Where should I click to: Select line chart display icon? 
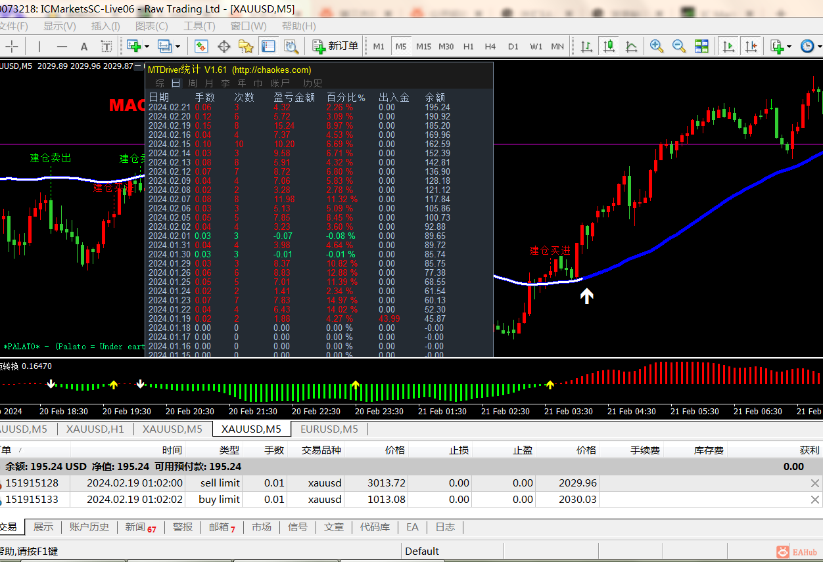632,46
